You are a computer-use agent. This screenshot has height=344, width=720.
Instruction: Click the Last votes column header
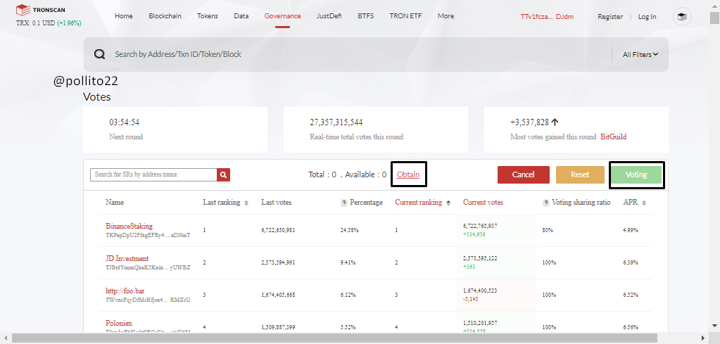tap(276, 203)
